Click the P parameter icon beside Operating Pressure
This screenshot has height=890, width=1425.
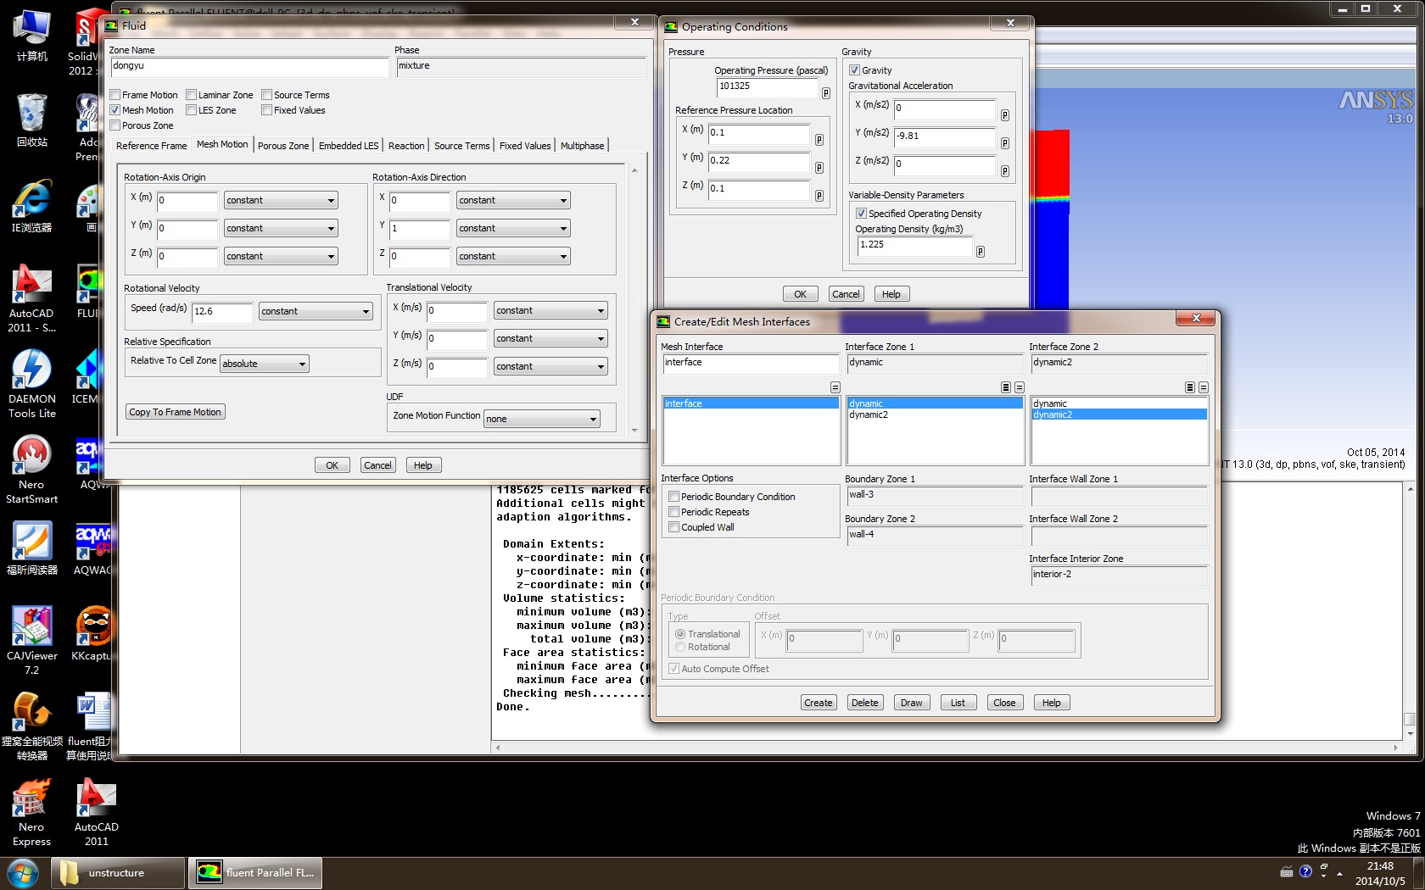click(825, 93)
